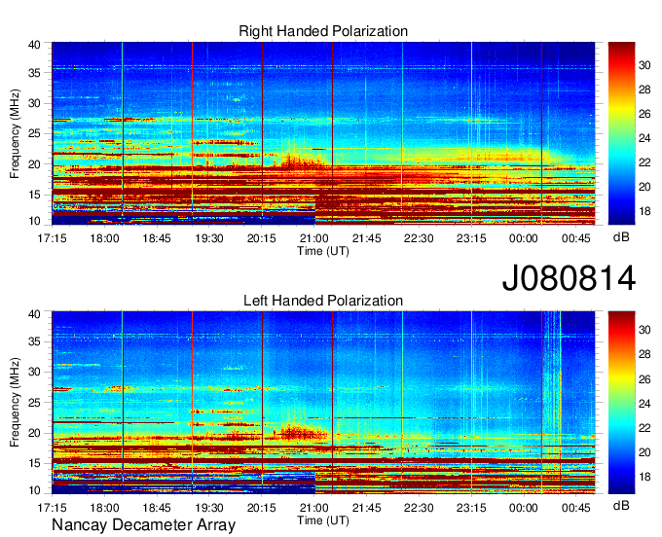Click inside the left-handed polarization spectrogram

(x=323, y=403)
